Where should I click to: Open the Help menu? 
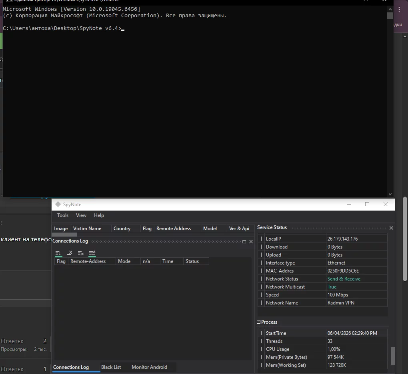99,215
